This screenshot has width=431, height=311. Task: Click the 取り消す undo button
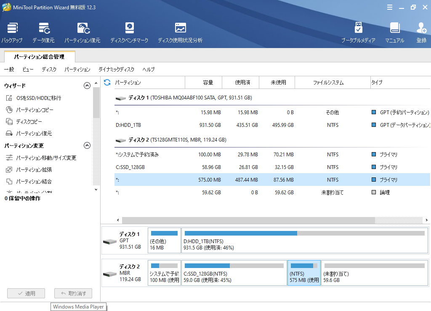click(x=73, y=293)
